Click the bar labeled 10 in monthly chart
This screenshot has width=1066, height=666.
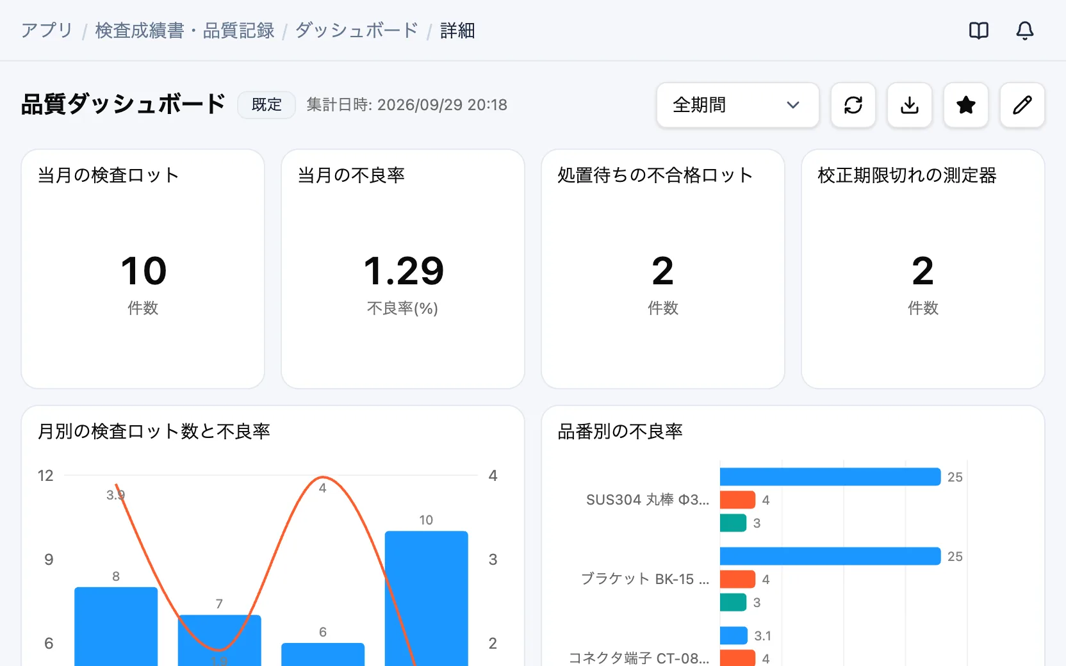[x=427, y=598]
